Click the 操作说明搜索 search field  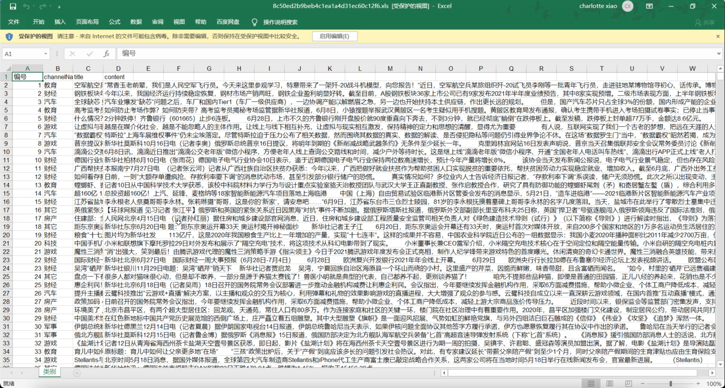click(x=280, y=22)
